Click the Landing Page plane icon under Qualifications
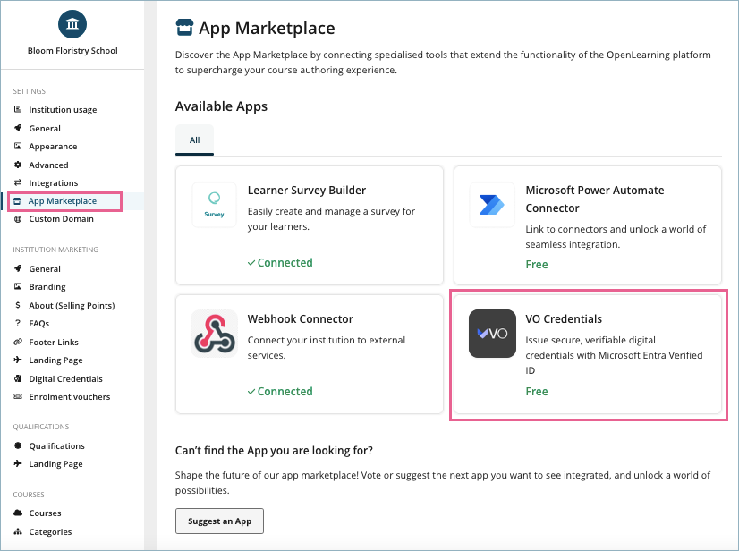 (x=18, y=464)
